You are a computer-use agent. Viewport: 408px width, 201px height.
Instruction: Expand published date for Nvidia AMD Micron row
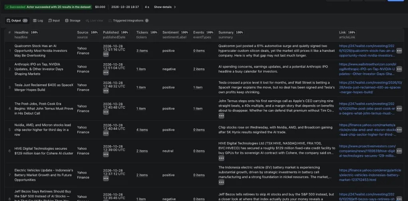click(106, 133)
